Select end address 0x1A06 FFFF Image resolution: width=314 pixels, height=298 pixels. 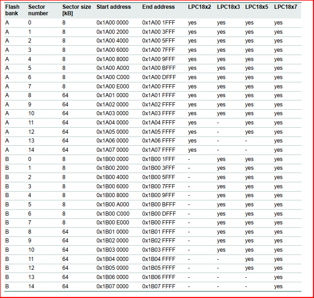pos(159,141)
